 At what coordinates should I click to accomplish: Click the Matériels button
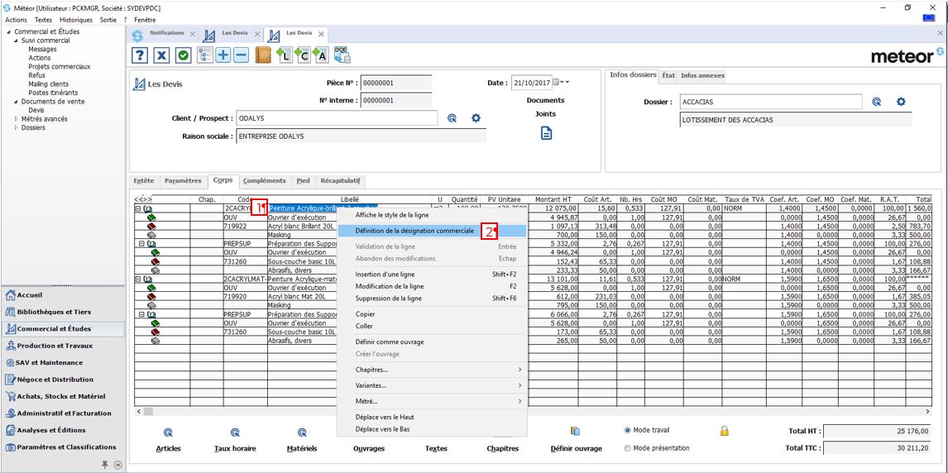click(x=302, y=449)
